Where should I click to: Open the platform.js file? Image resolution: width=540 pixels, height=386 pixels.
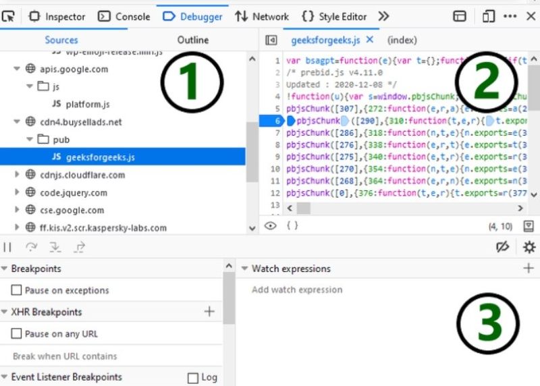[x=88, y=104]
